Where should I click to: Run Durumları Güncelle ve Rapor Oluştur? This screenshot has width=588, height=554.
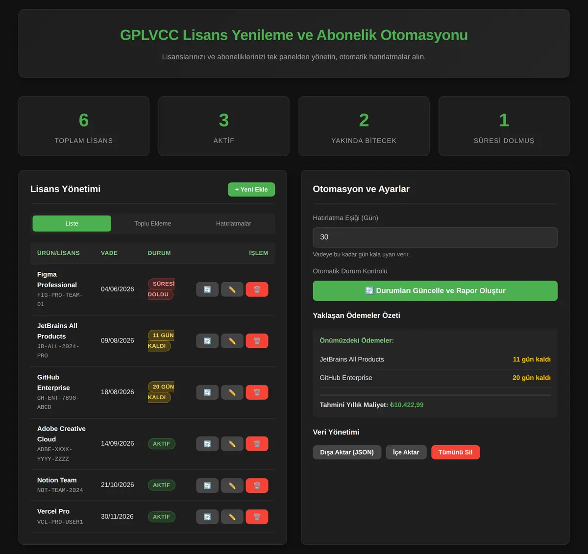[435, 290]
